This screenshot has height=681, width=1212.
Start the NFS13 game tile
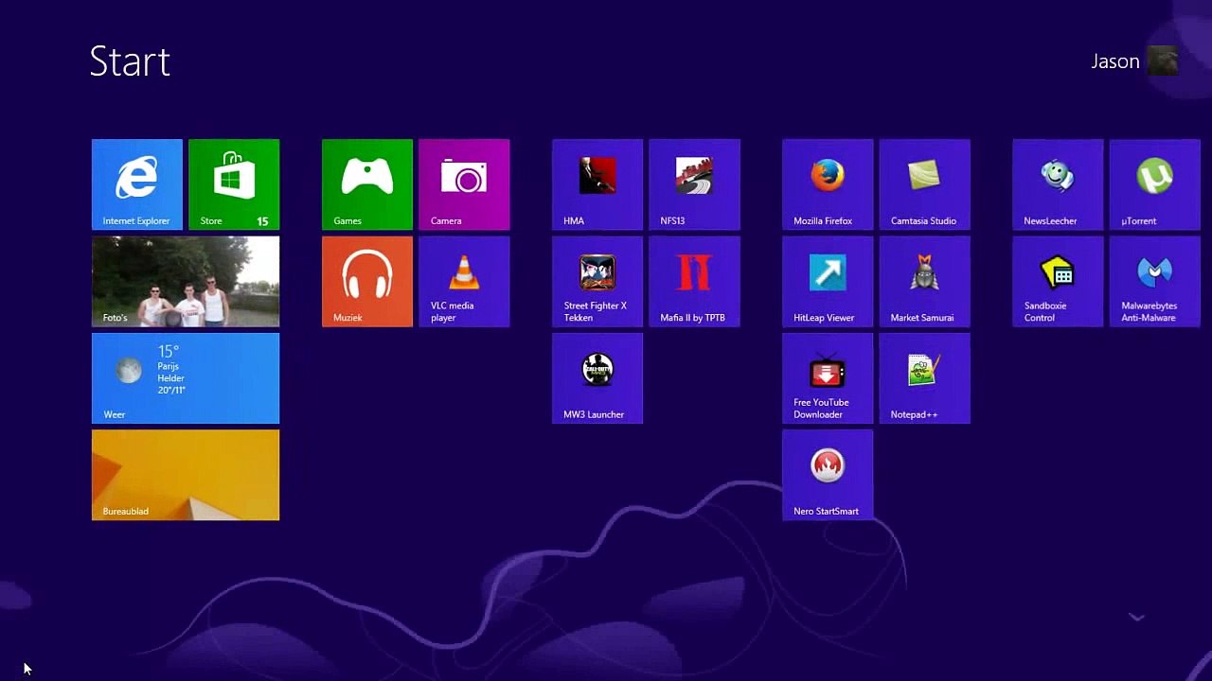694,184
